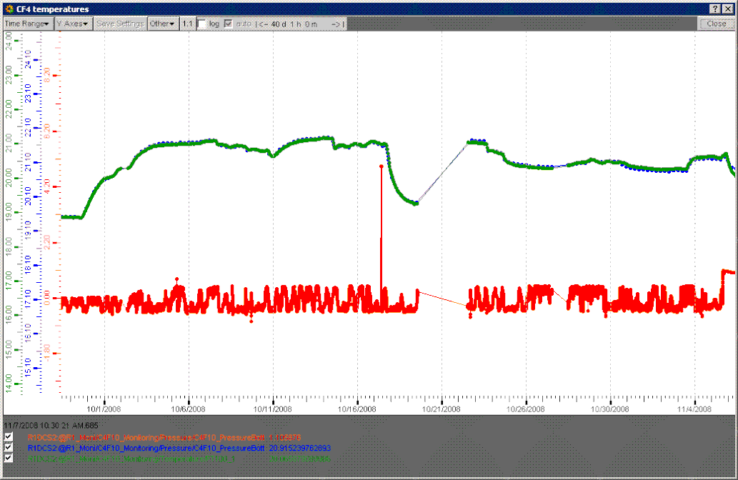The height and width of the screenshot is (480, 738).
Task: Click the 40 d 1 h 0 m time span
Action: click(294, 24)
